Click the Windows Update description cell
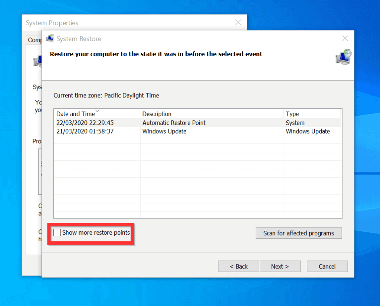 (x=164, y=131)
